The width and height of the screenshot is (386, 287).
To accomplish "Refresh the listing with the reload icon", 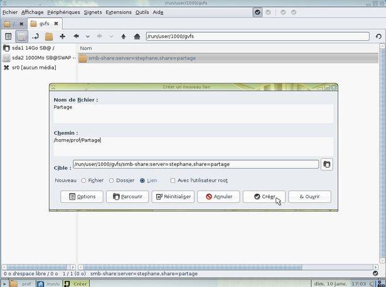I will [378, 36].
